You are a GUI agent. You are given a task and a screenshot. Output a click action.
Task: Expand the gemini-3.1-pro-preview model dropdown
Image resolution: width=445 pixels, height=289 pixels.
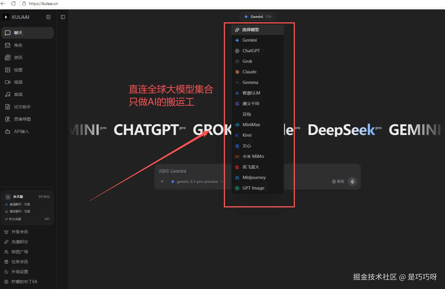pyautogui.click(x=197, y=181)
